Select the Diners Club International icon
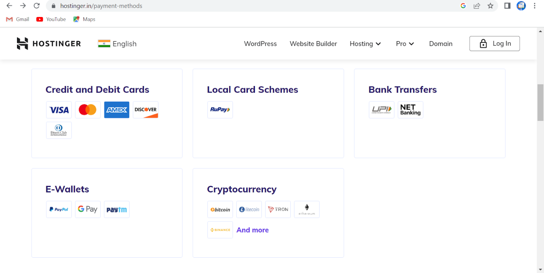 click(59, 130)
